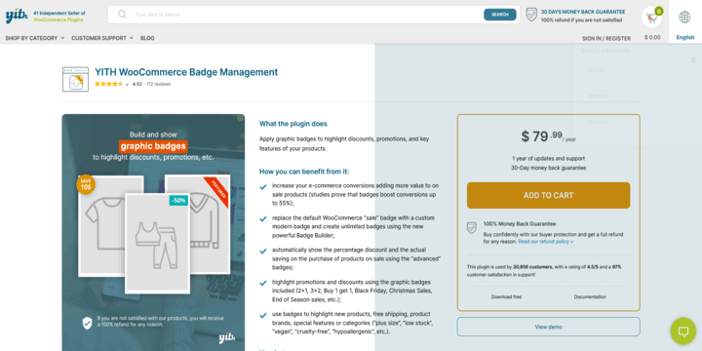Viewport: 702px width, 351px height.
Task: Click the Search button
Action: [499, 15]
